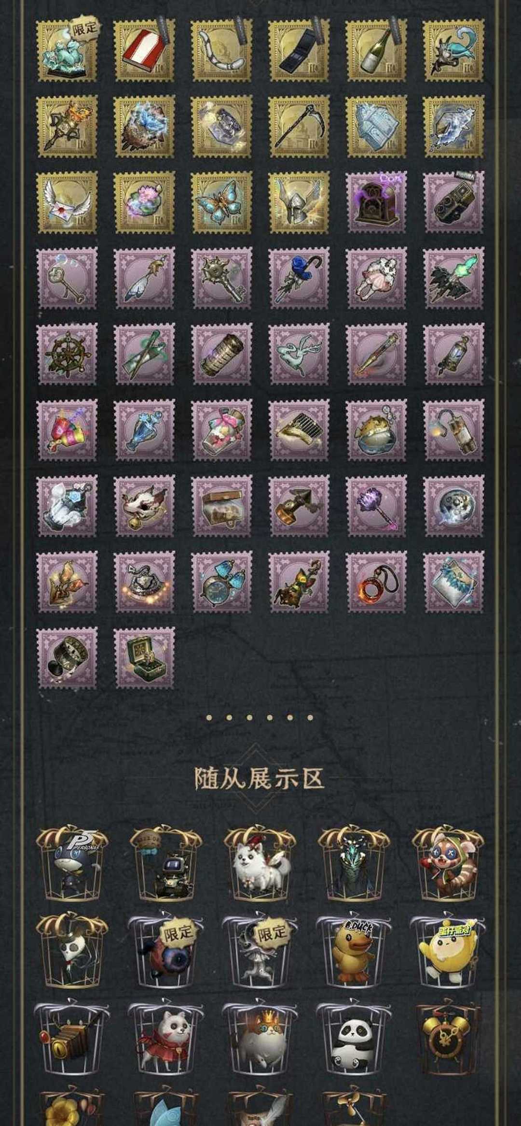Select the blue rose cane stamp
521x1126 pixels.
tap(299, 278)
